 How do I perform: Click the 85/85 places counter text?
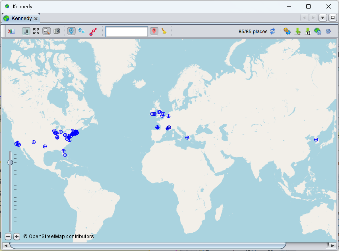coord(253,32)
